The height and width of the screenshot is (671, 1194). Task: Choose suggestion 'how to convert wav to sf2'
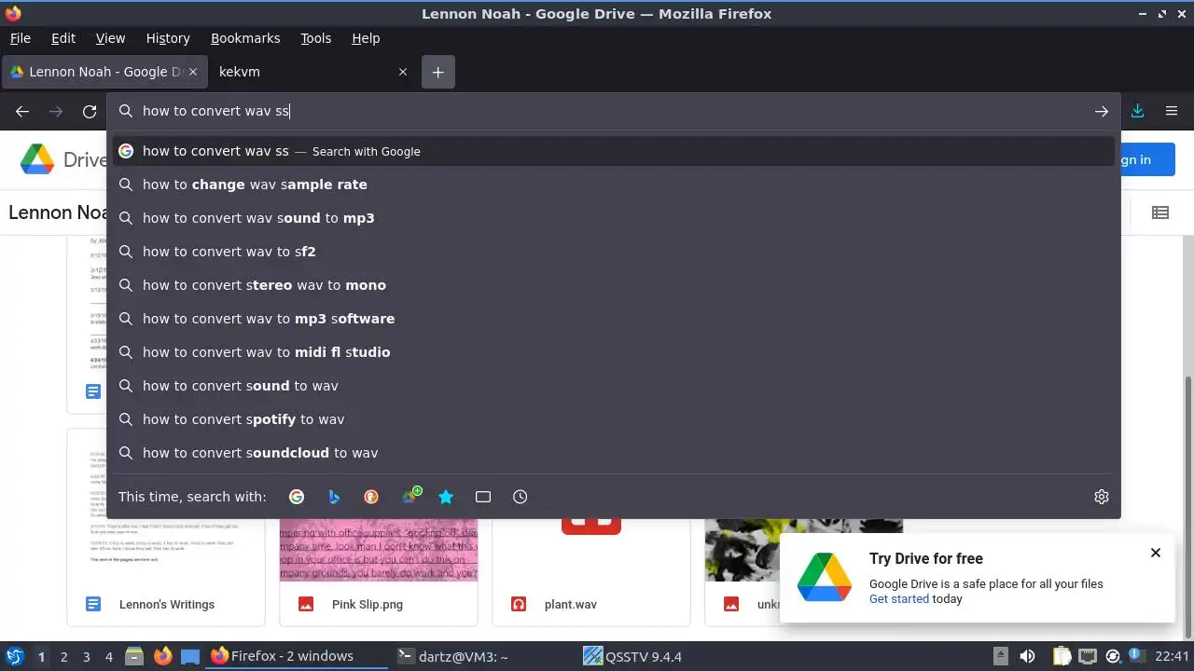click(614, 252)
